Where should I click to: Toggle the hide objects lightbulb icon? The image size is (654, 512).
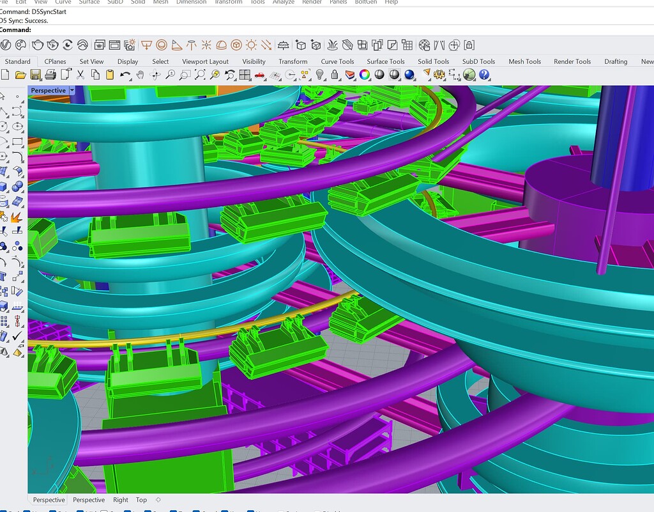click(318, 75)
